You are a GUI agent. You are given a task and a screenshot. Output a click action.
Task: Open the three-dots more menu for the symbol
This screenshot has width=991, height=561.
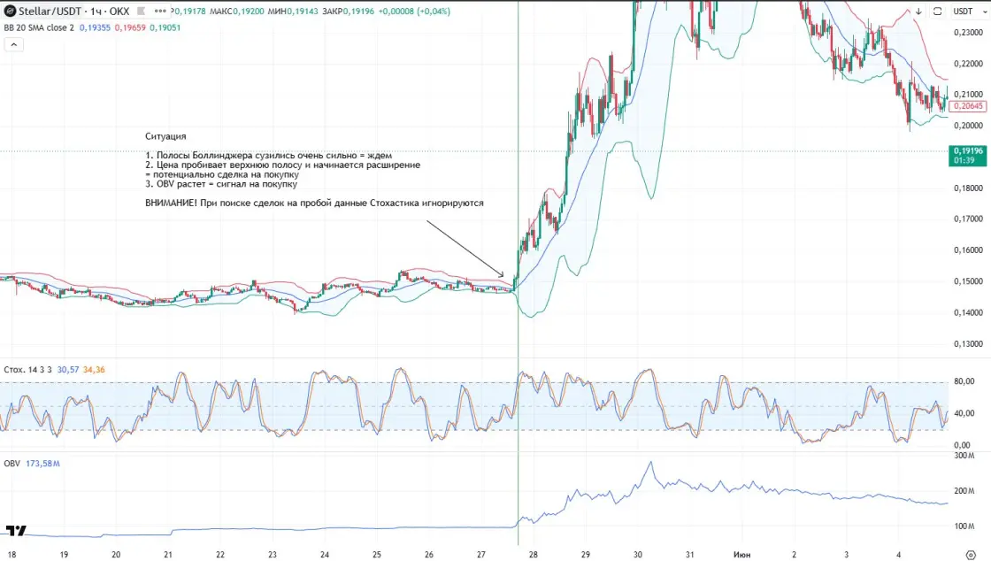pos(160,11)
